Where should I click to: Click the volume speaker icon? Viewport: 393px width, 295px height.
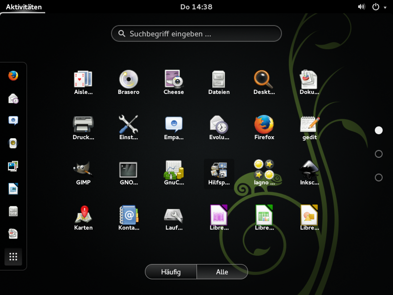tap(362, 7)
